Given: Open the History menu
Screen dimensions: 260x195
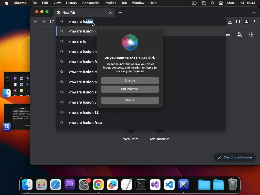Looking at the screenshot, I should click(71, 3).
